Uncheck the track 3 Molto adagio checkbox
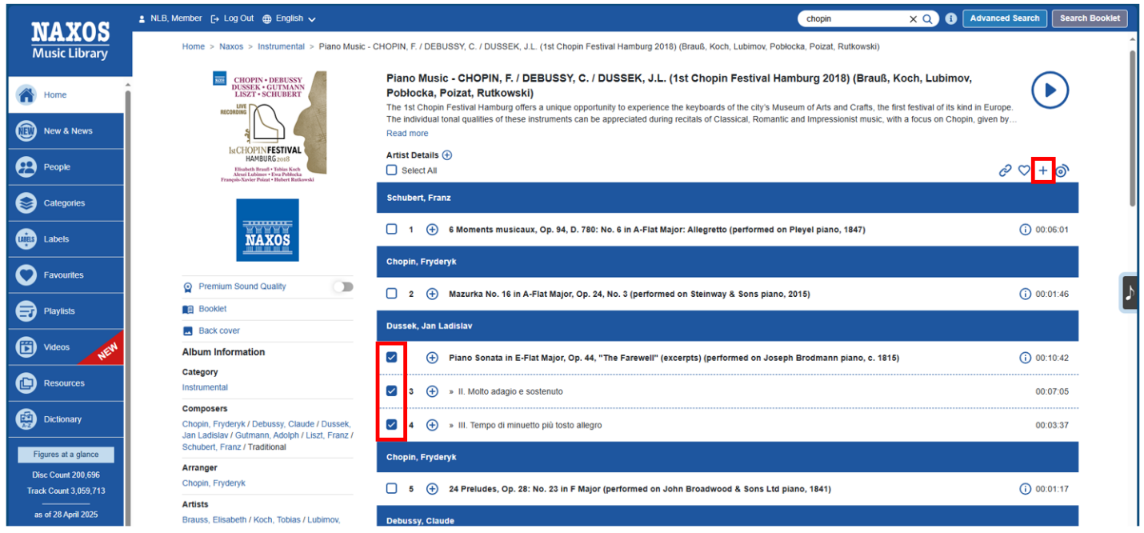 (x=391, y=391)
